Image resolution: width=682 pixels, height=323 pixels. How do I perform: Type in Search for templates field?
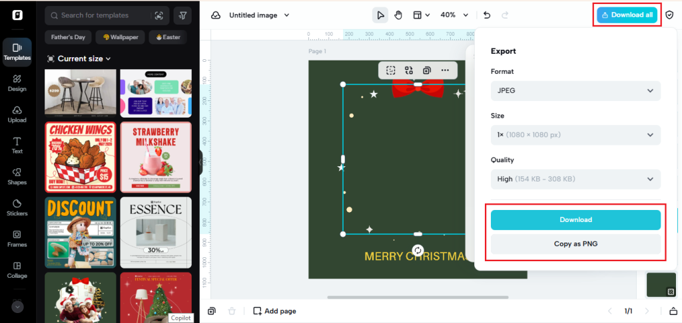pyautogui.click(x=103, y=15)
